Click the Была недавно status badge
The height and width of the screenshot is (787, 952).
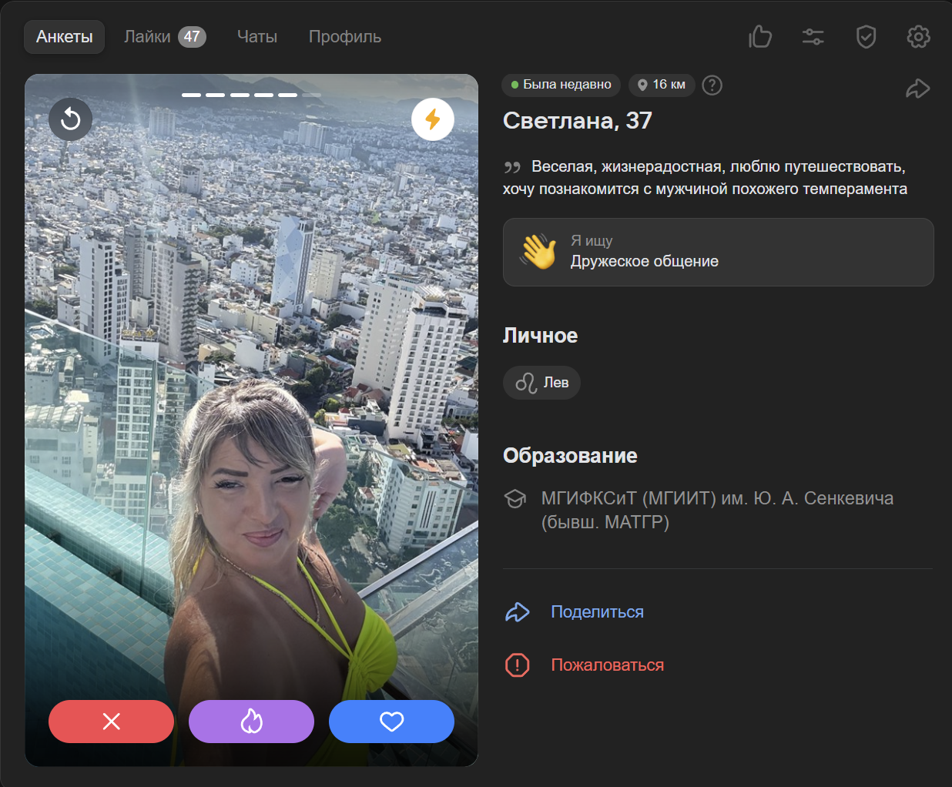pos(561,85)
